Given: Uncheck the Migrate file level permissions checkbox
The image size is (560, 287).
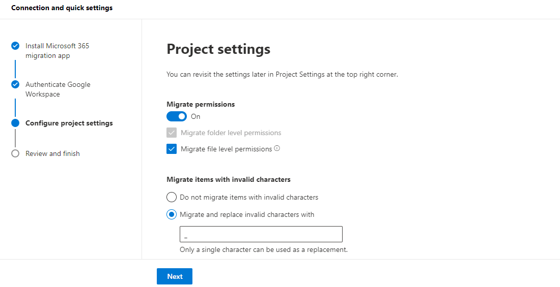Looking at the screenshot, I should click(172, 149).
